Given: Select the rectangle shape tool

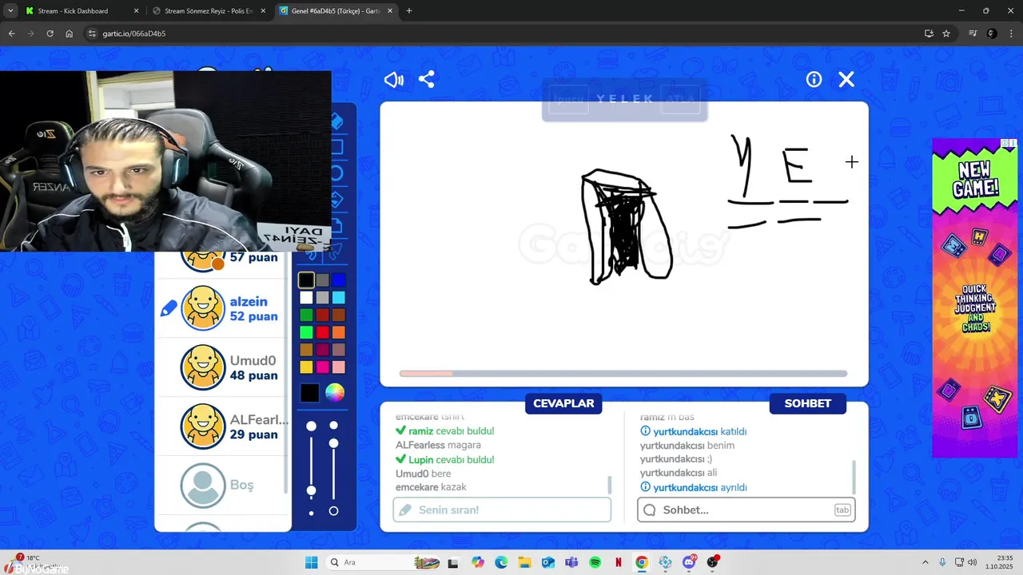Looking at the screenshot, I should click(336, 147).
